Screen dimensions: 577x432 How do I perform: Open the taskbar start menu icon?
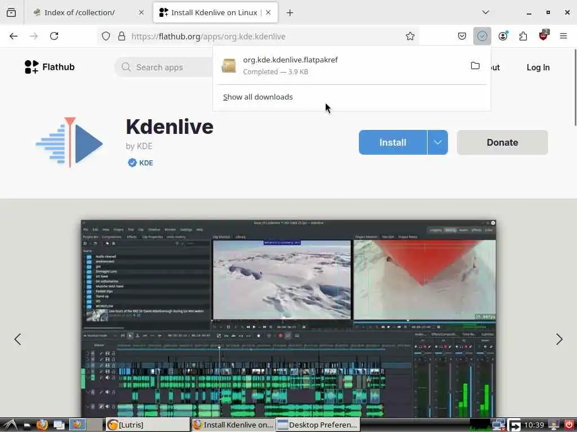pos(10,425)
